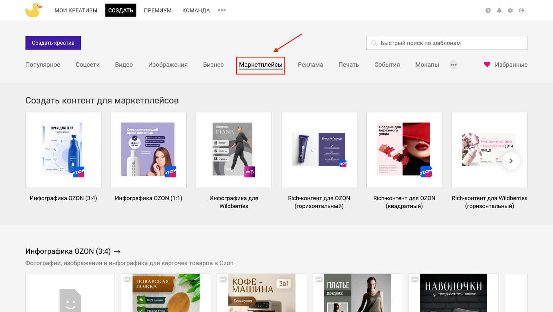Switch to the Соцсети tab
The image size is (553, 312).
[x=87, y=65]
